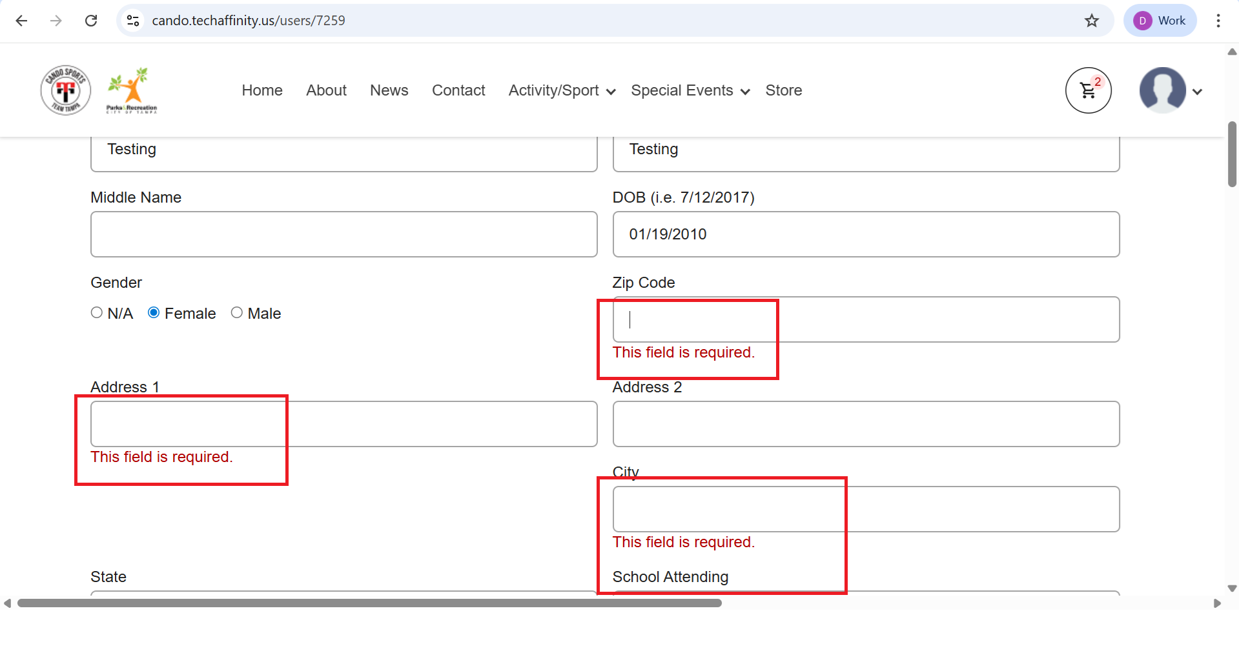Click the CanDo Sports Team Tampa logo
Viewport: 1239px width, 664px height.
tap(66, 90)
